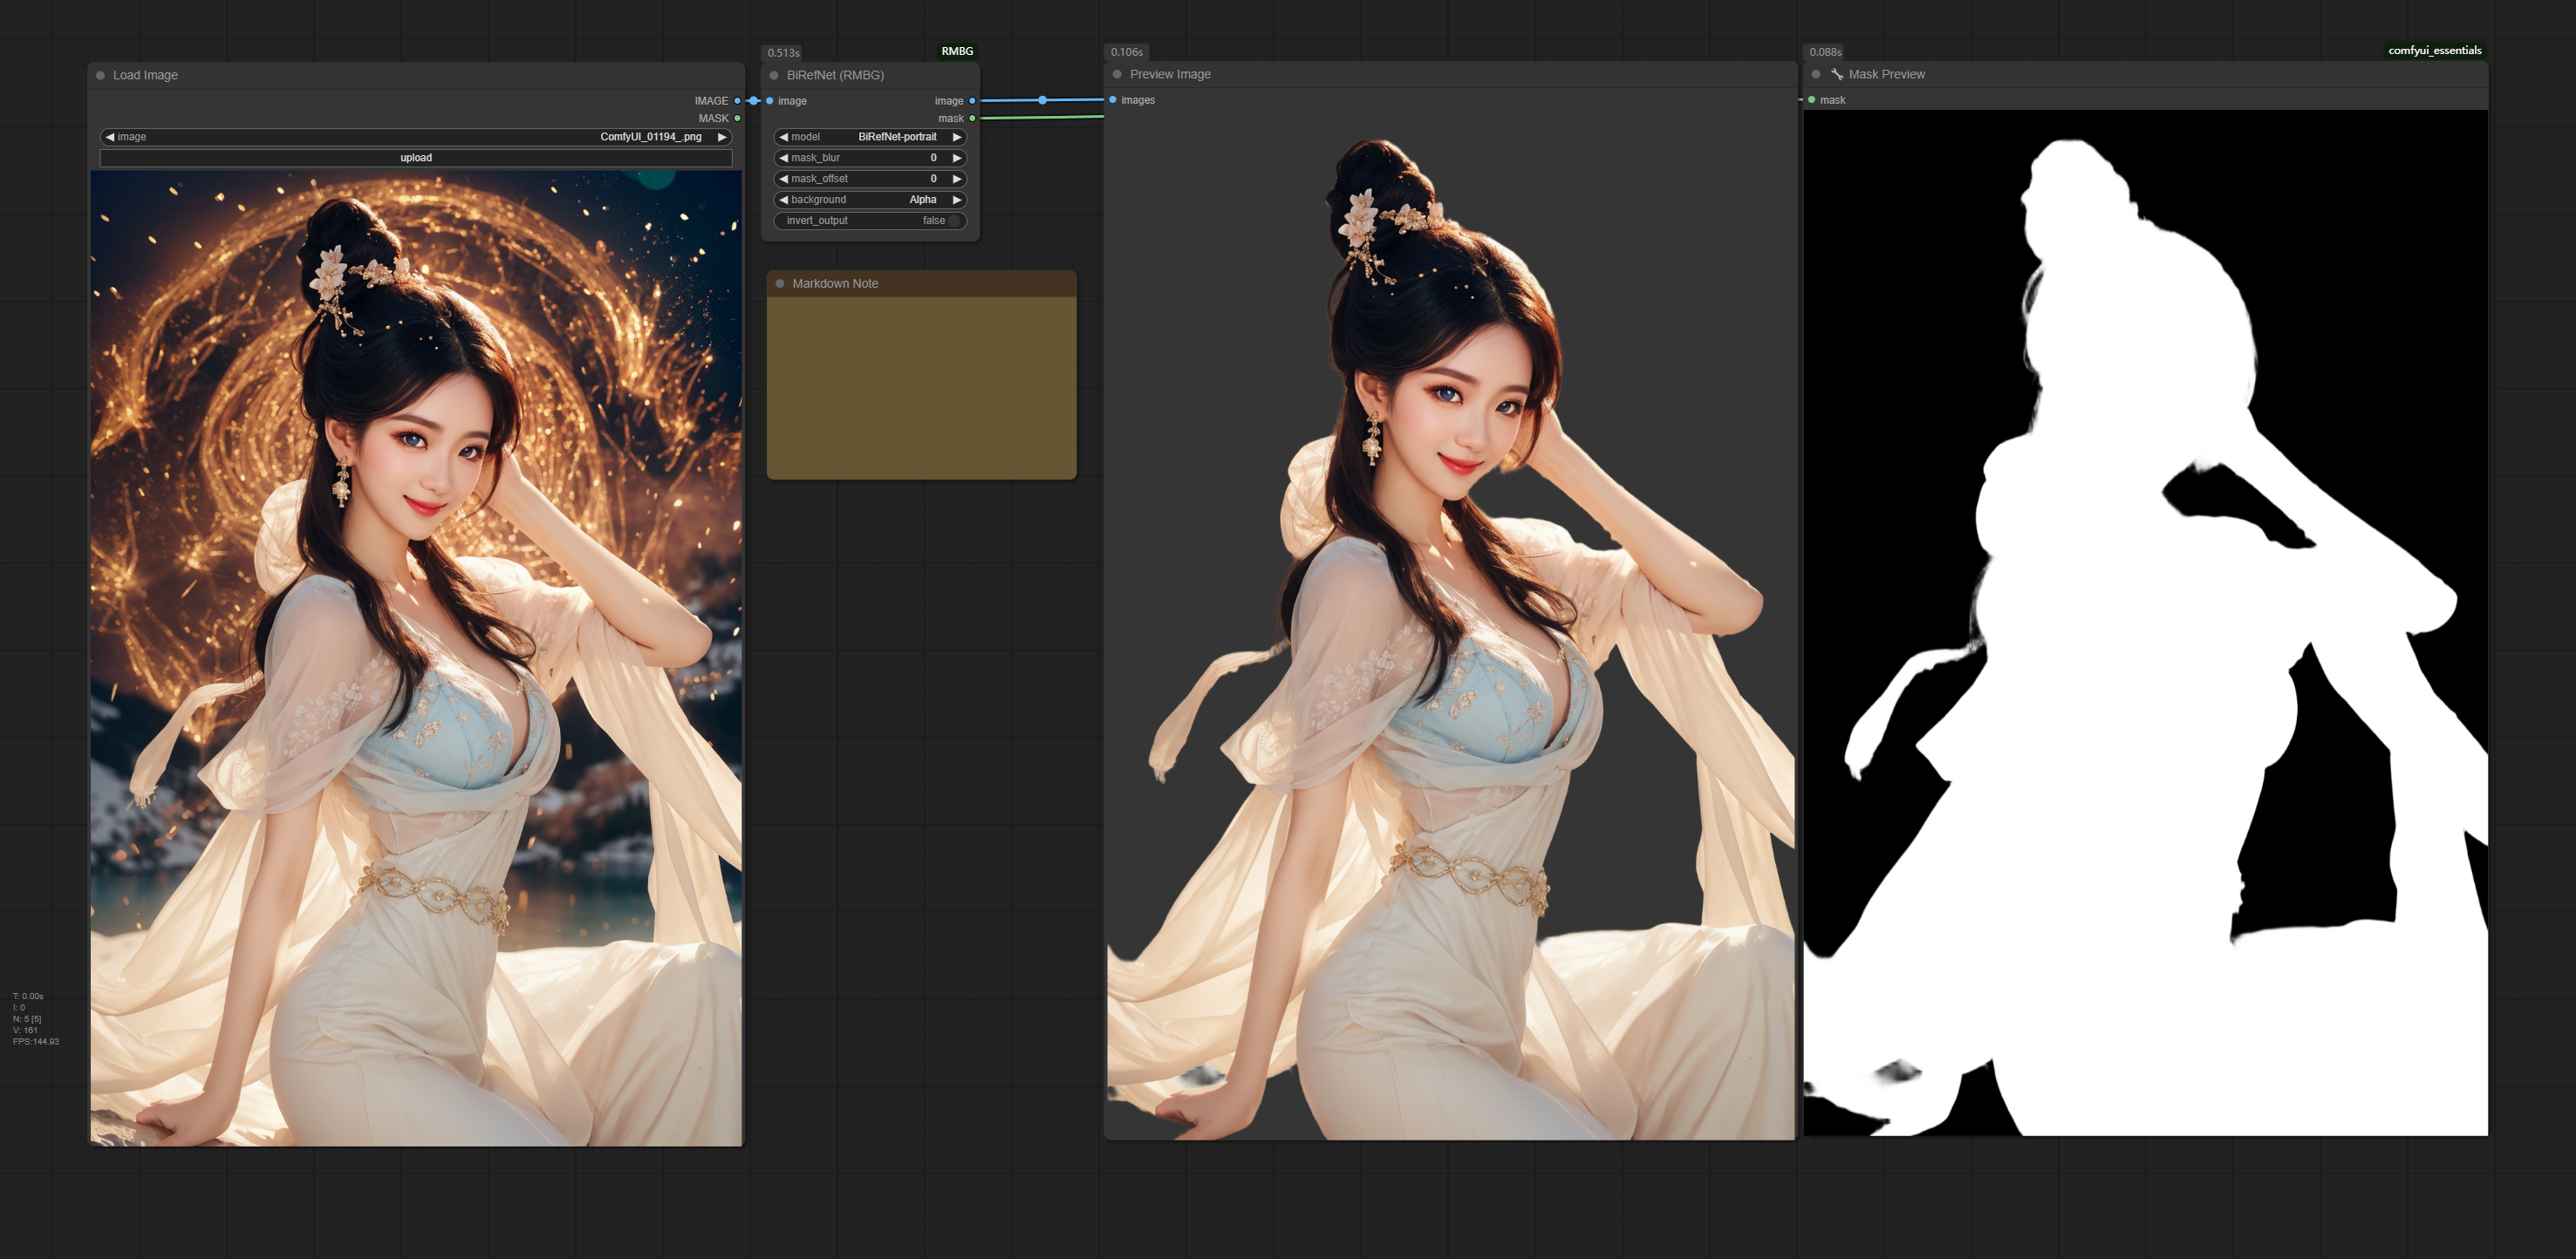The image size is (2576, 1259).
Task: Open the image file selector ComfyUI_01194_.png
Action: pyautogui.click(x=650, y=137)
